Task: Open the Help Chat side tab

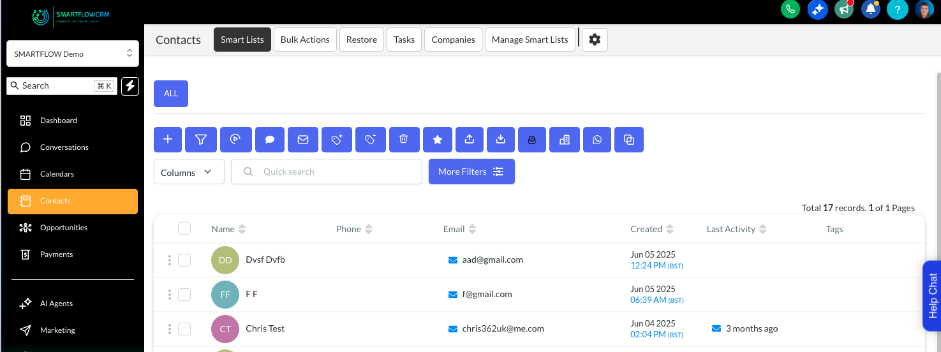Action: click(x=932, y=296)
